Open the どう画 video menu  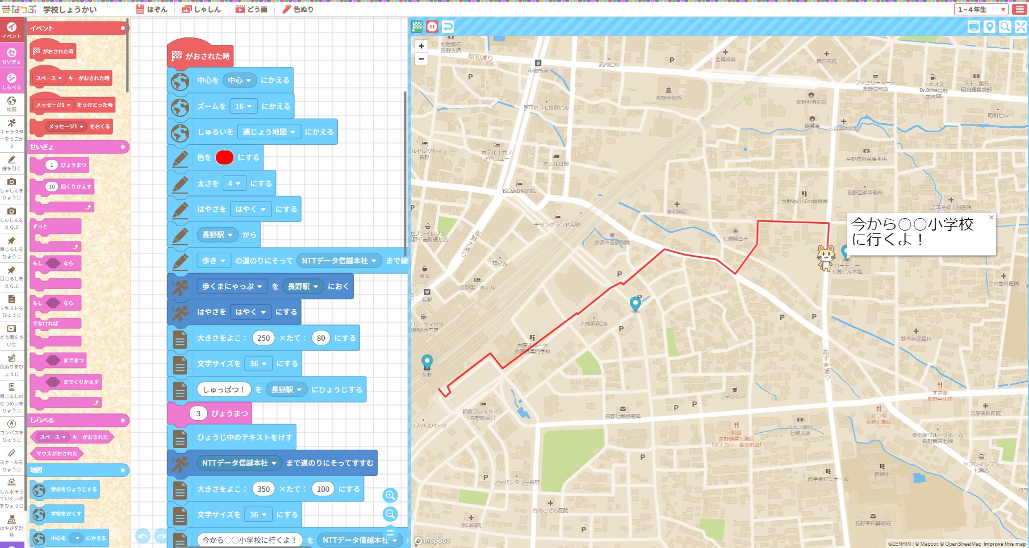click(251, 9)
